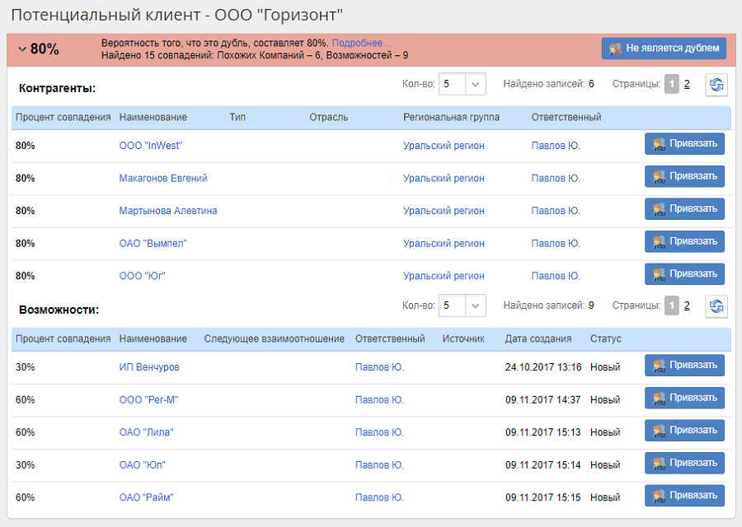Open the ООО "Рег-М" opportunity
The height and width of the screenshot is (527, 742).
click(x=149, y=400)
